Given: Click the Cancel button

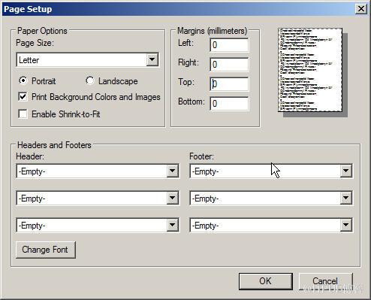Looking at the screenshot, I should (325, 281).
